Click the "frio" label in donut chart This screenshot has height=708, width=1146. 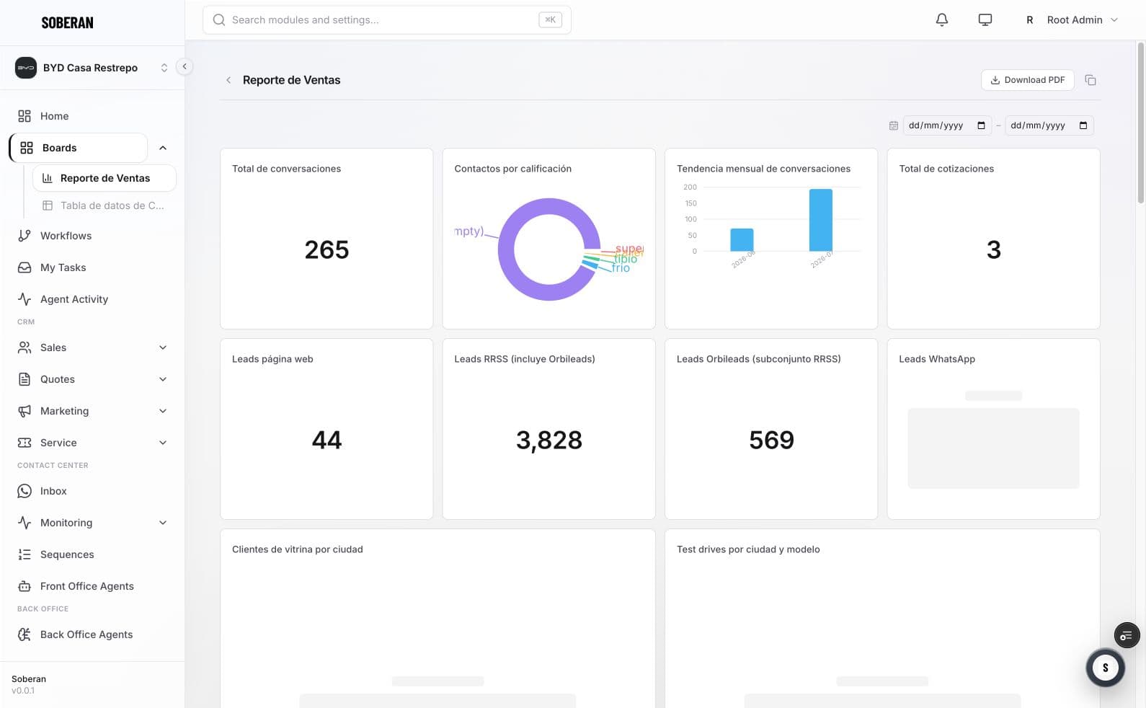tap(621, 268)
